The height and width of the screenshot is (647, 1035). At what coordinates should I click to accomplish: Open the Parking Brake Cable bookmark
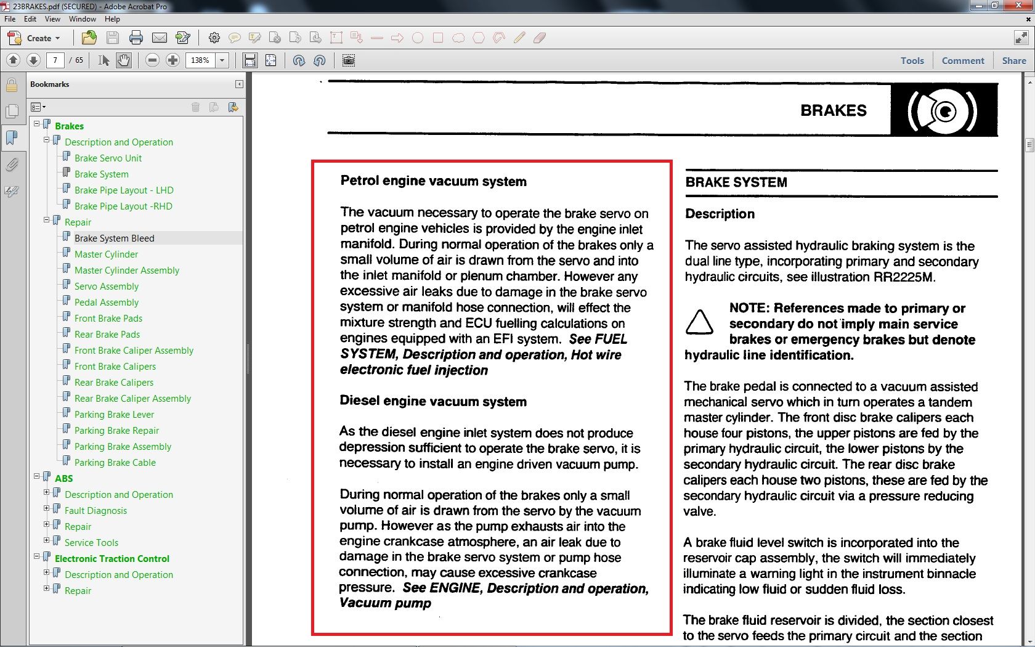click(x=115, y=463)
